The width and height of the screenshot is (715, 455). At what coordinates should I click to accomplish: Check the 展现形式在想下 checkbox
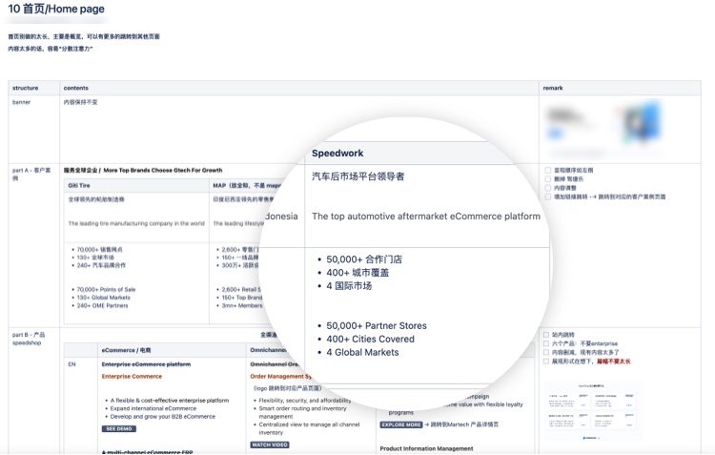pyautogui.click(x=545, y=362)
